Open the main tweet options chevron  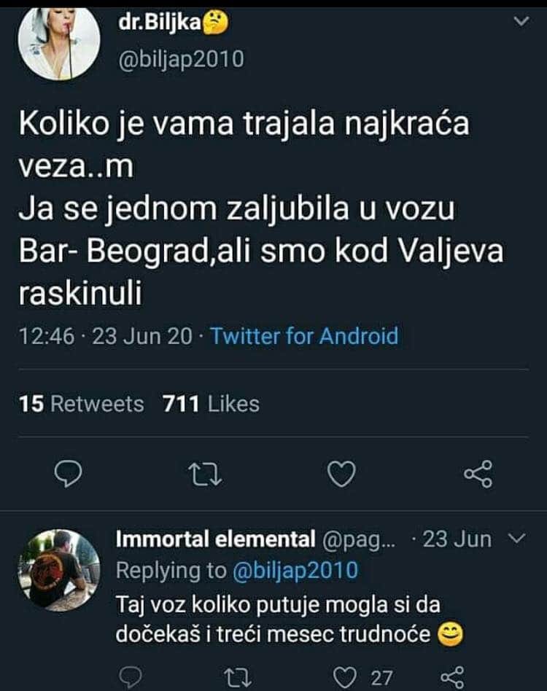click(521, 23)
